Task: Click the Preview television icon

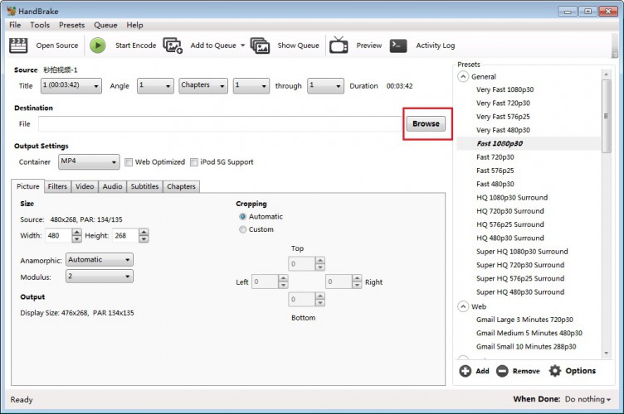Action: point(339,46)
